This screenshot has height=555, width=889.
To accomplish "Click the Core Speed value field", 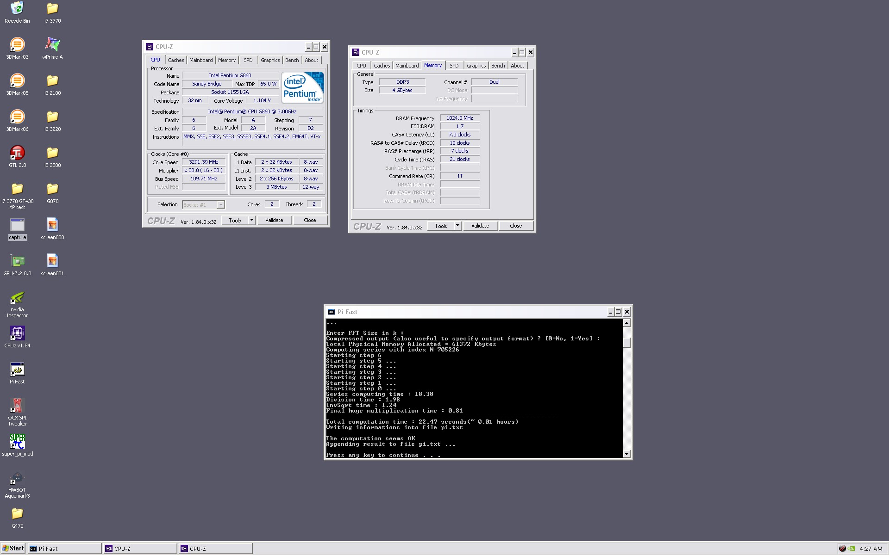I will (204, 162).
